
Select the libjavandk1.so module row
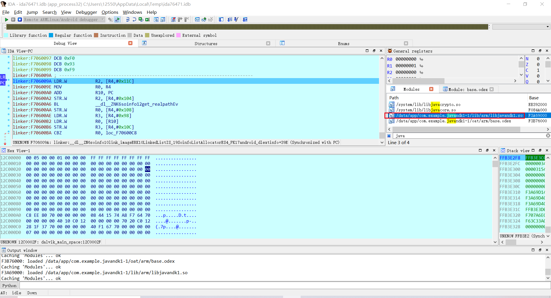click(459, 115)
